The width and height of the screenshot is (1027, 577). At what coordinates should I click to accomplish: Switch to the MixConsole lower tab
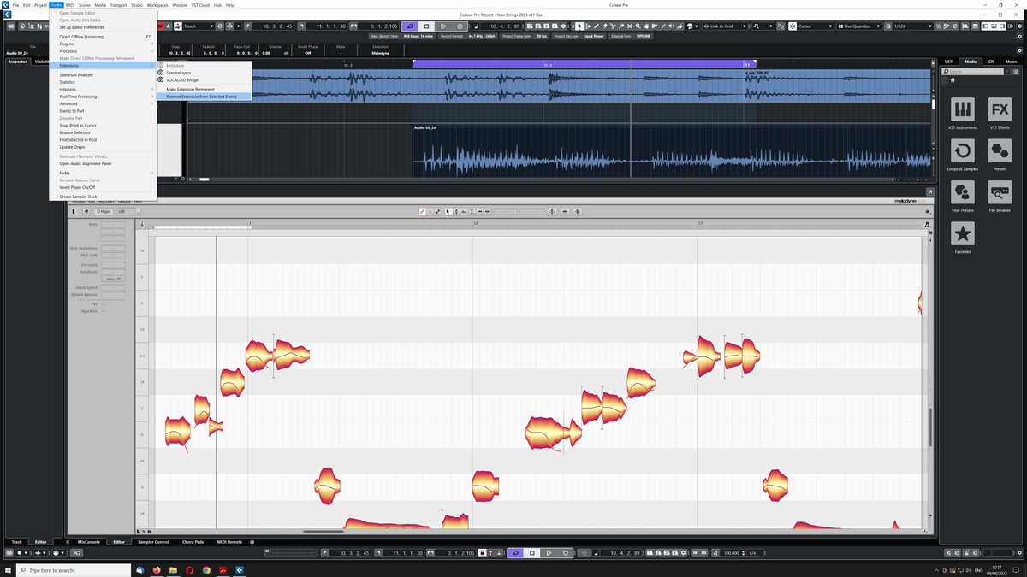pyautogui.click(x=88, y=542)
